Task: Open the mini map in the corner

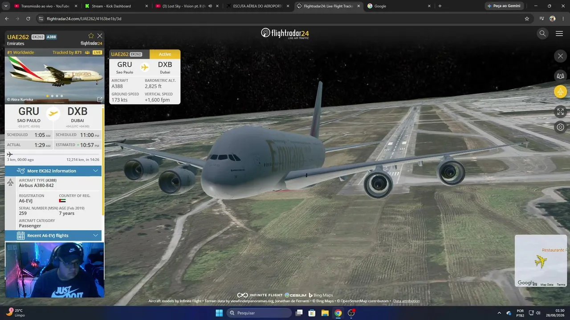Action: point(541,261)
